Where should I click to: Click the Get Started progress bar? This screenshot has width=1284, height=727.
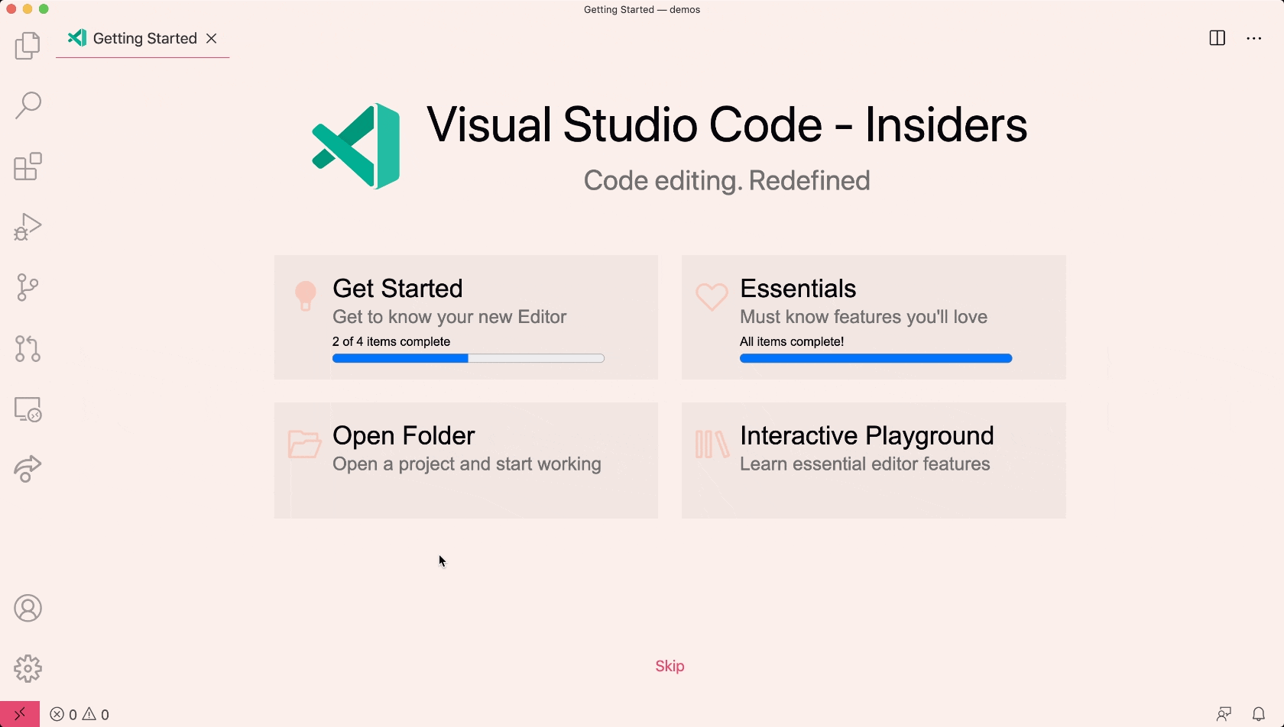[x=468, y=358]
